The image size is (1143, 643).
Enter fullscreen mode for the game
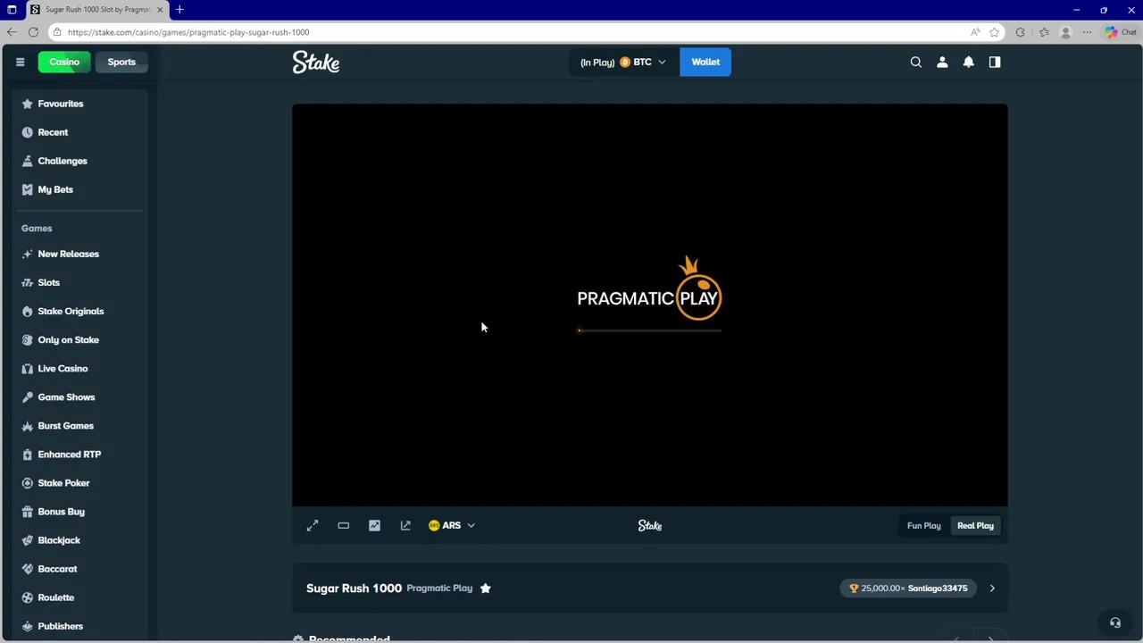[x=313, y=525]
